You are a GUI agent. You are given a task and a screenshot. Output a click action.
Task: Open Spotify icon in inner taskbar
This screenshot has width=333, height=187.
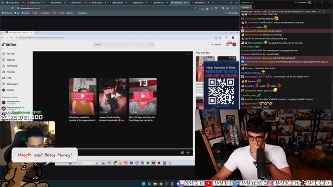148,163
